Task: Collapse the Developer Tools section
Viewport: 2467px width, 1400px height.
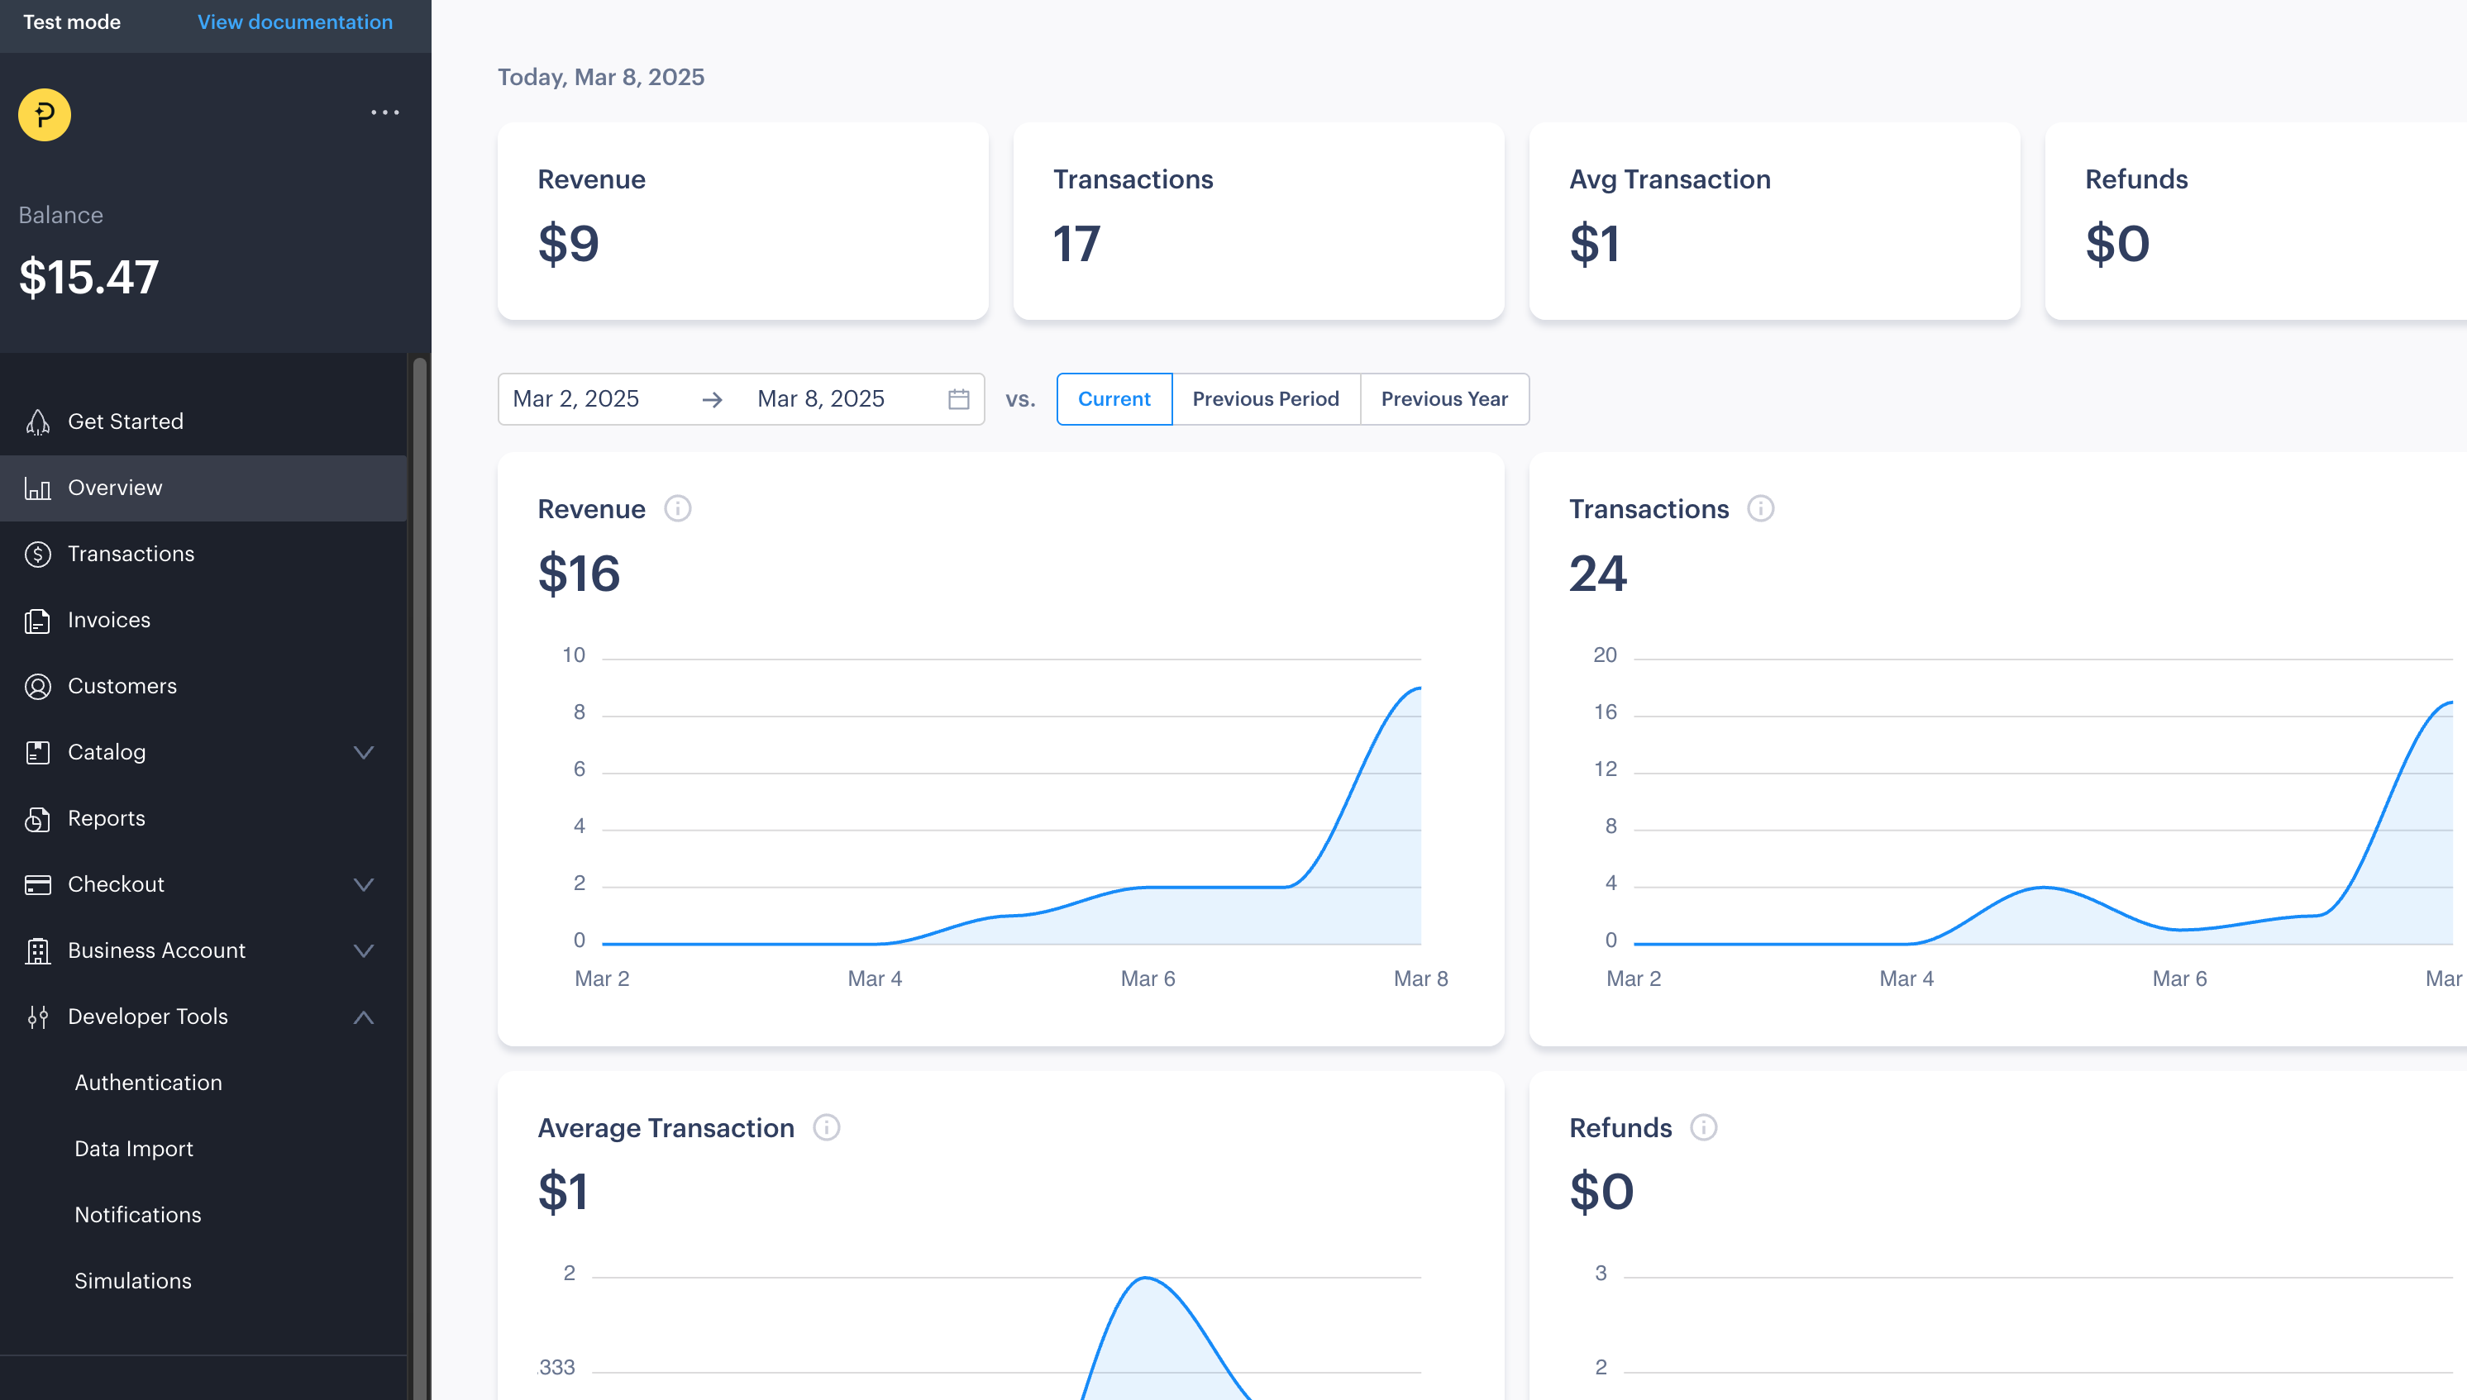Action: 364,1017
